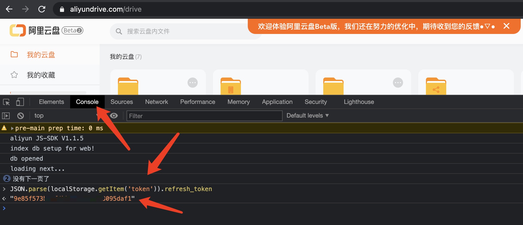The width and height of the screenshot is (523, 225).
Task: Click the 'db opened' log line
Action: (27, 159)
